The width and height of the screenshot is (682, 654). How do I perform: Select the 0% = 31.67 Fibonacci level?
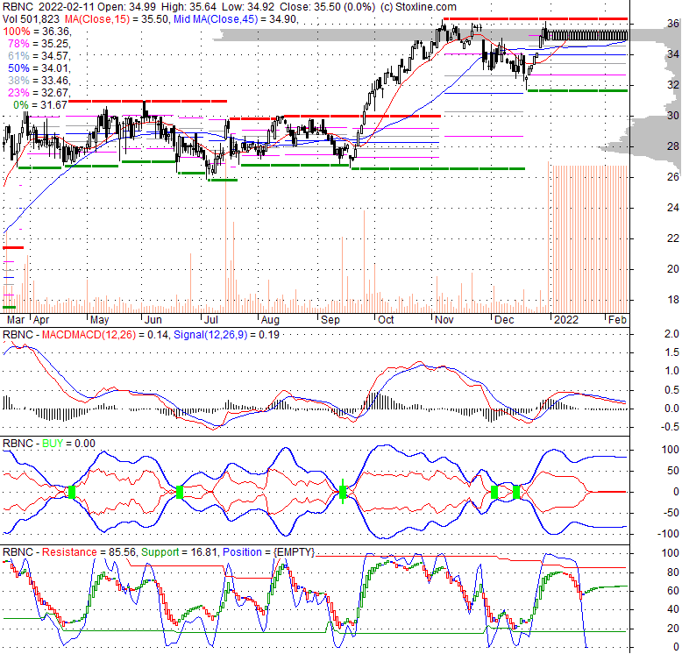(x=40, y=105)
